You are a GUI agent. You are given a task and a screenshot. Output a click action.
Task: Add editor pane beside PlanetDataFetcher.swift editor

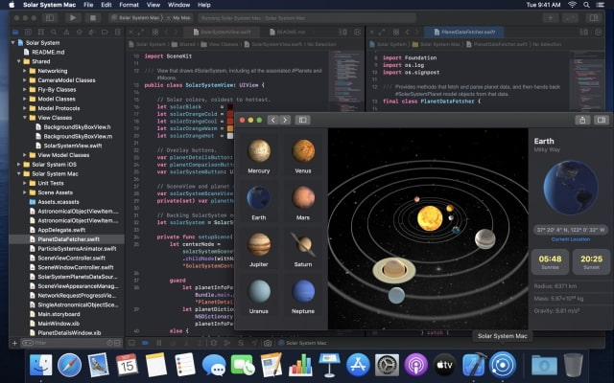[598, 32]
